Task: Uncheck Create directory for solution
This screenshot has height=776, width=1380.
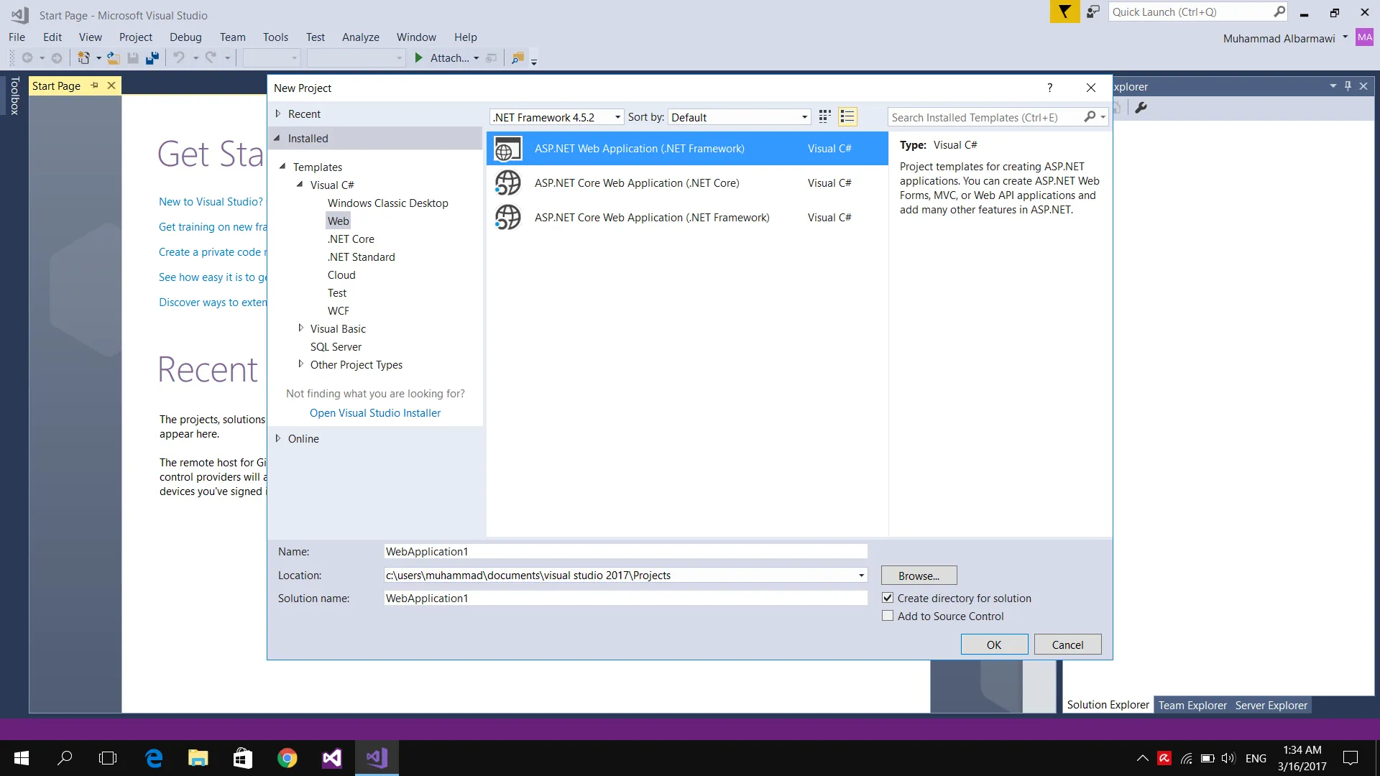Action: click(x=888, y=598)
